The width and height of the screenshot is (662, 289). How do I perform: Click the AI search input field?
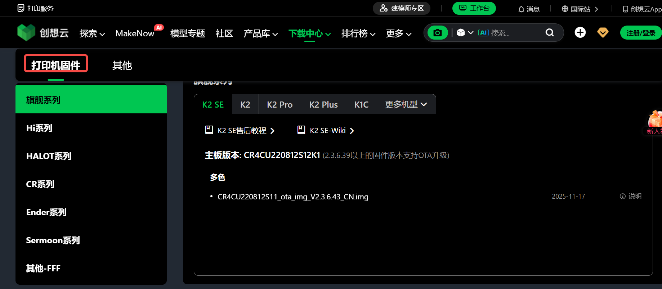coord(515,33)
